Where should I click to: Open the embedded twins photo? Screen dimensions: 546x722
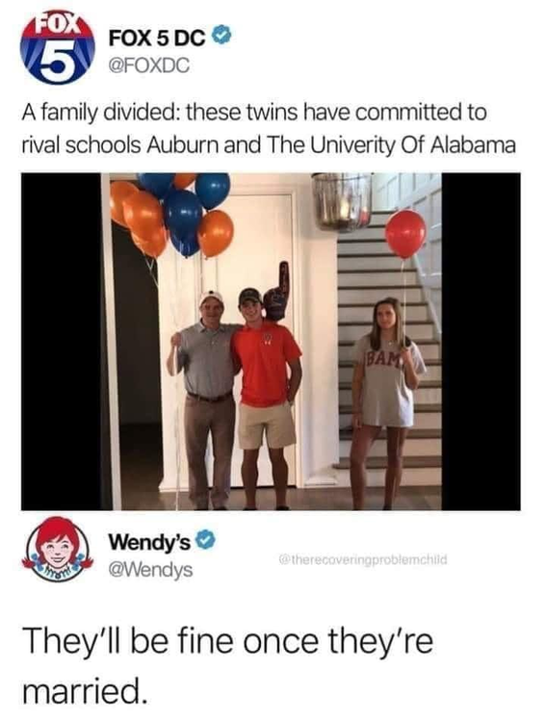coord(271,341)
